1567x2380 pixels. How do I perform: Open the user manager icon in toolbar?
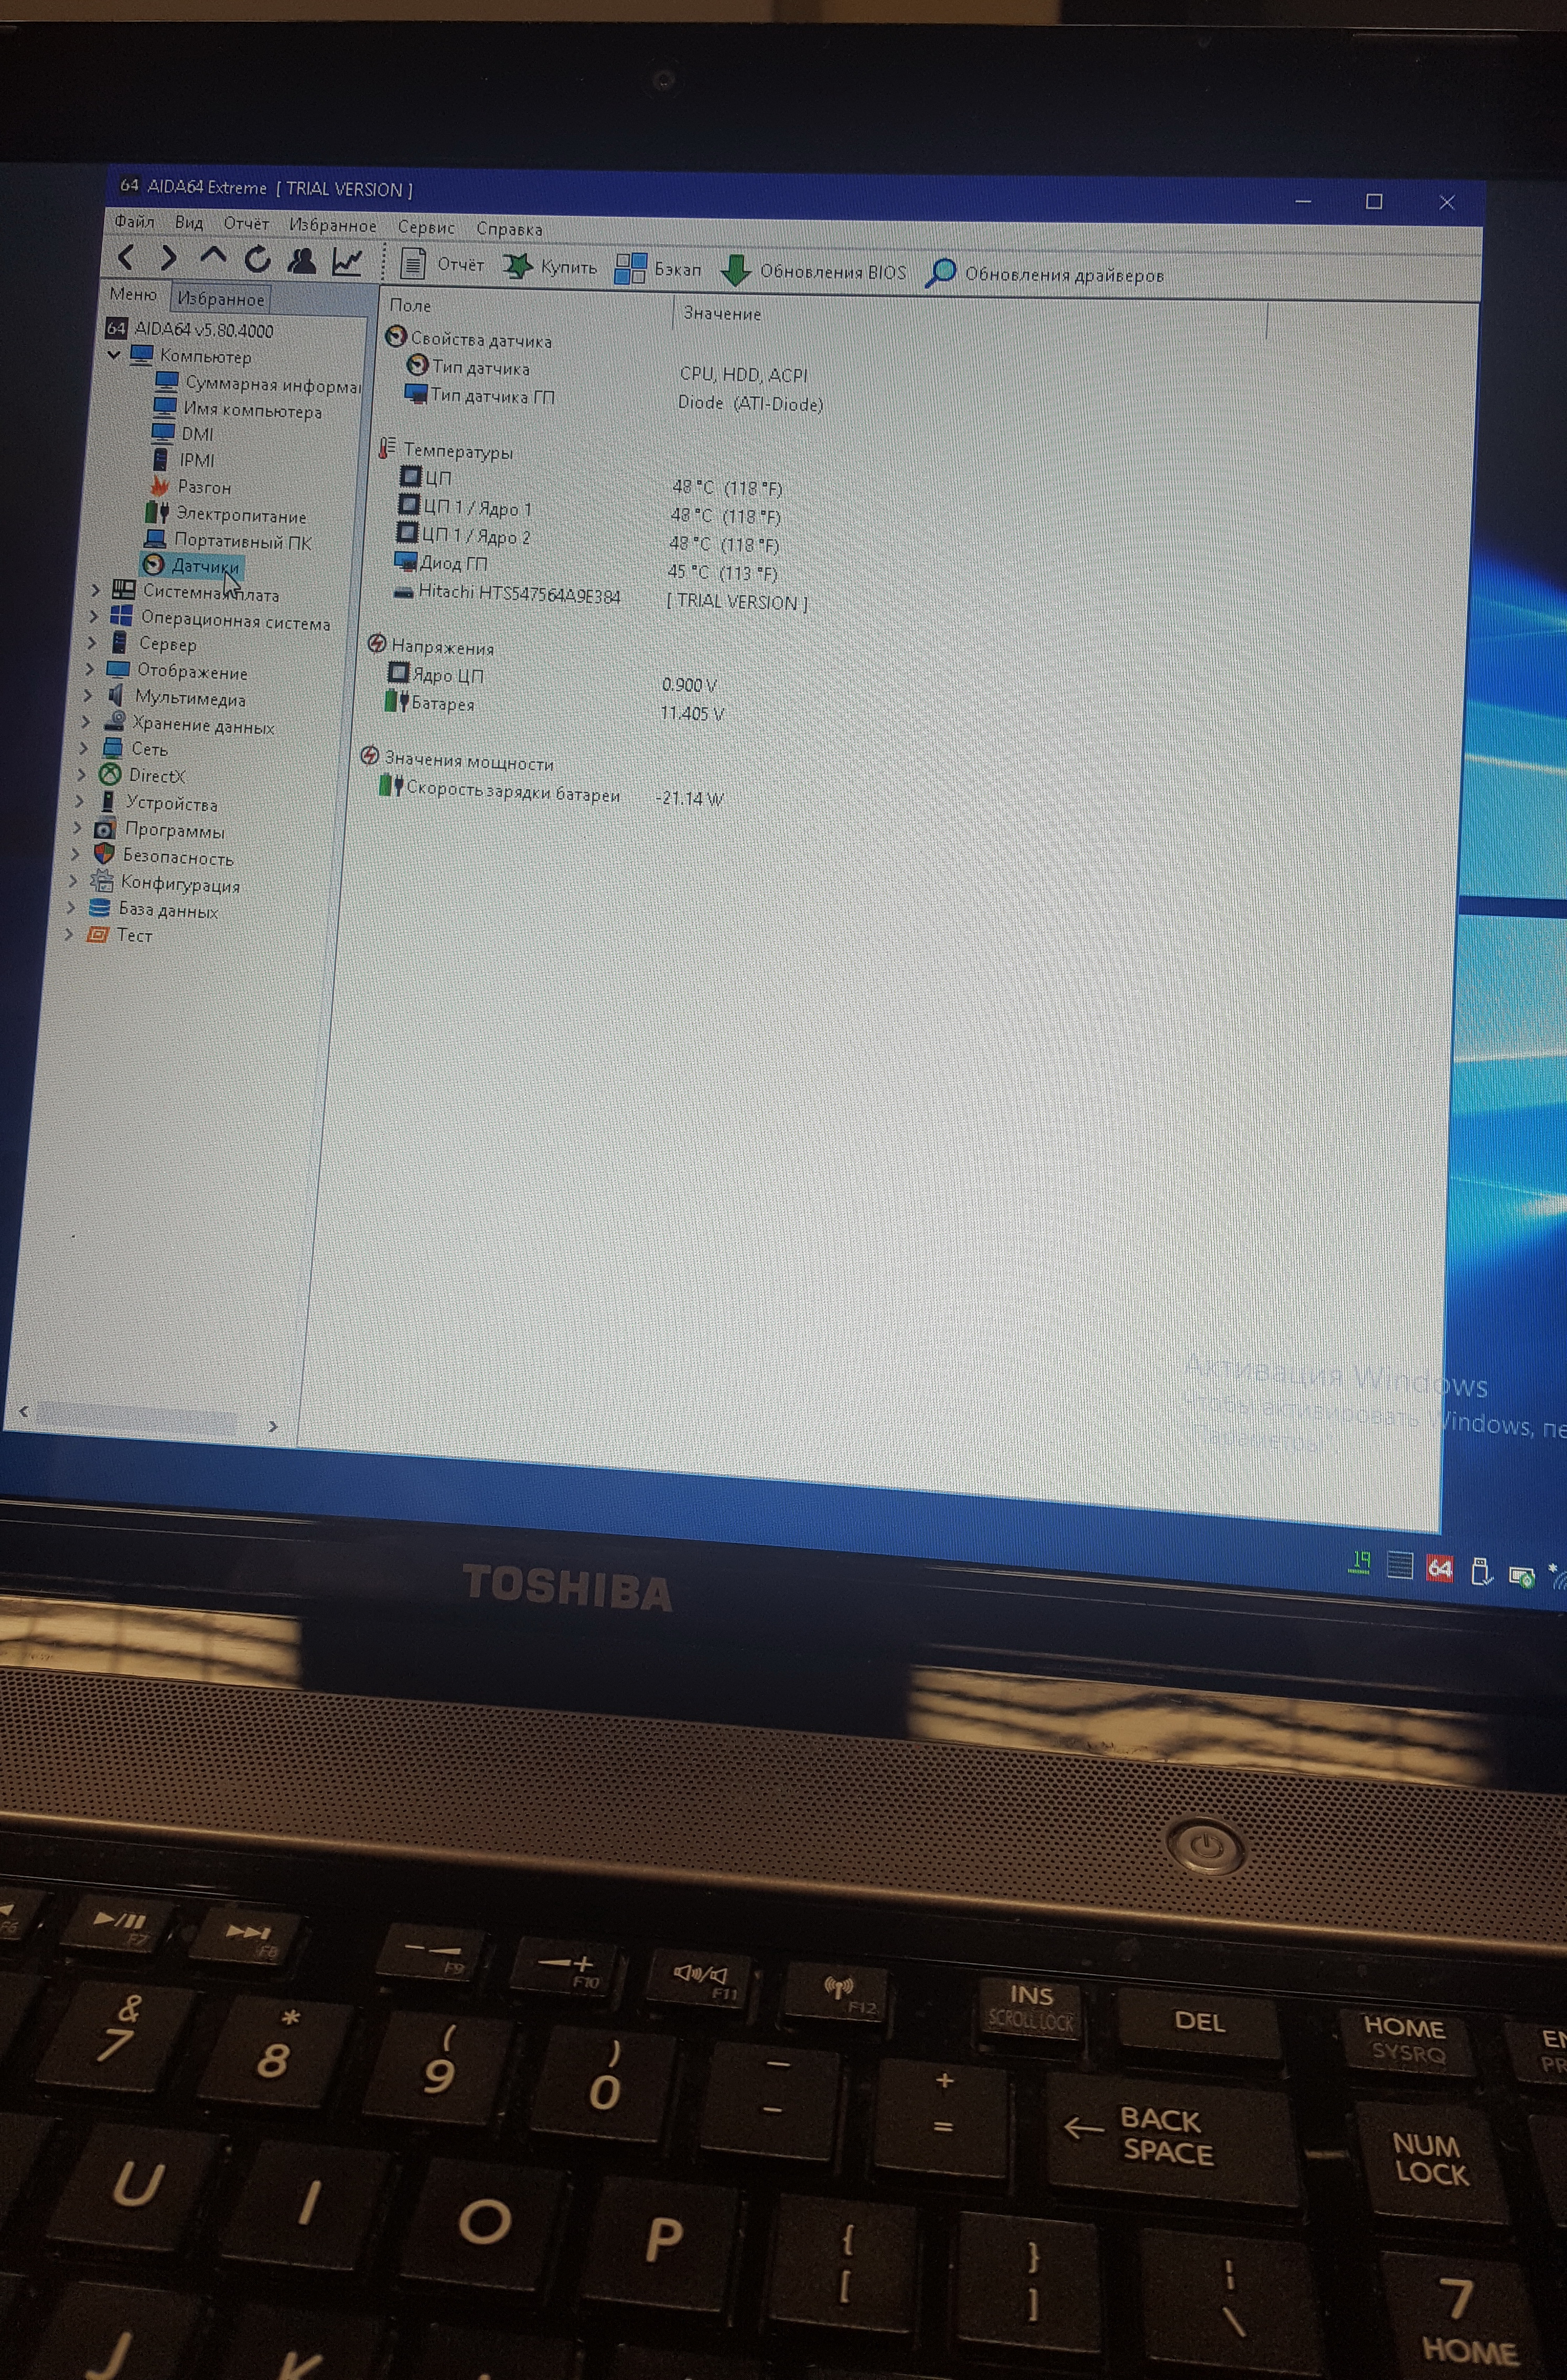pyautogui.click(x=301, y=261)
